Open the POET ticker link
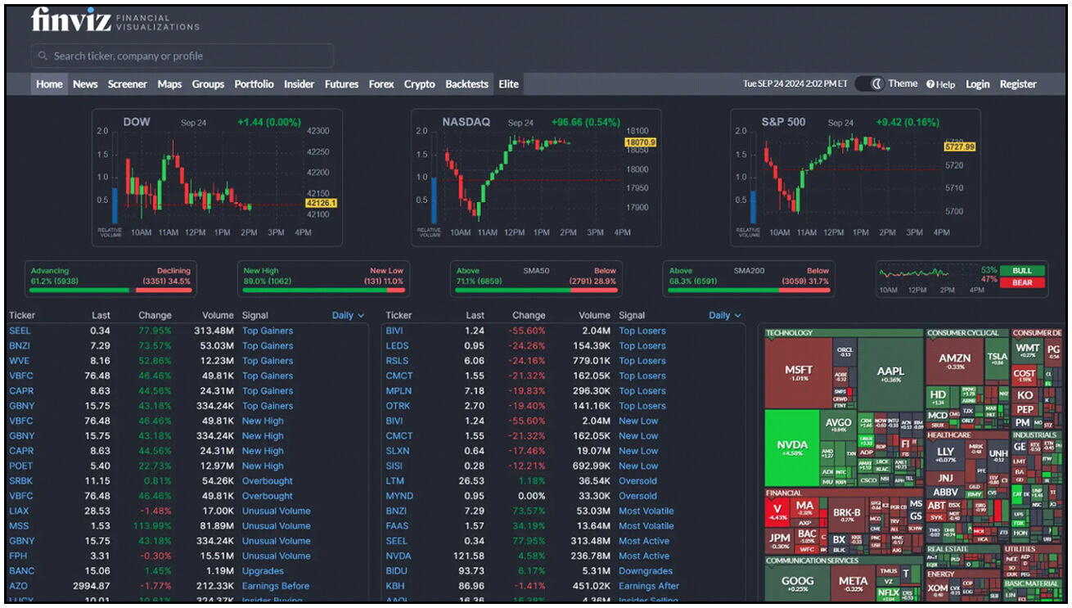This screenshot has height=608, width=1072. (x=20, y=466)
